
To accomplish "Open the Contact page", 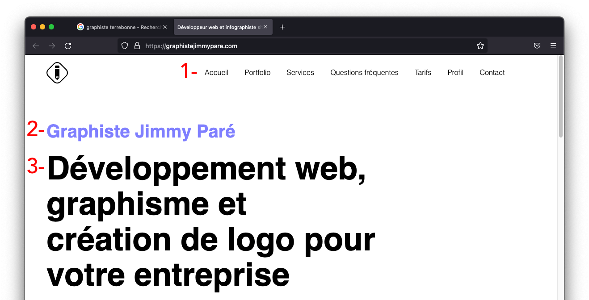I will (492, 72).
